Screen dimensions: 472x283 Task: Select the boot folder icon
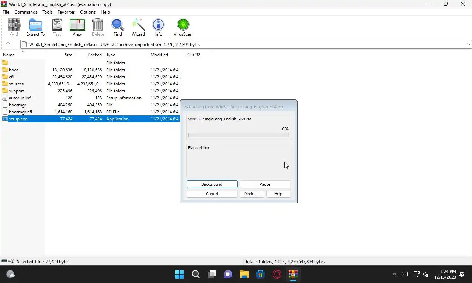point(5,70)
